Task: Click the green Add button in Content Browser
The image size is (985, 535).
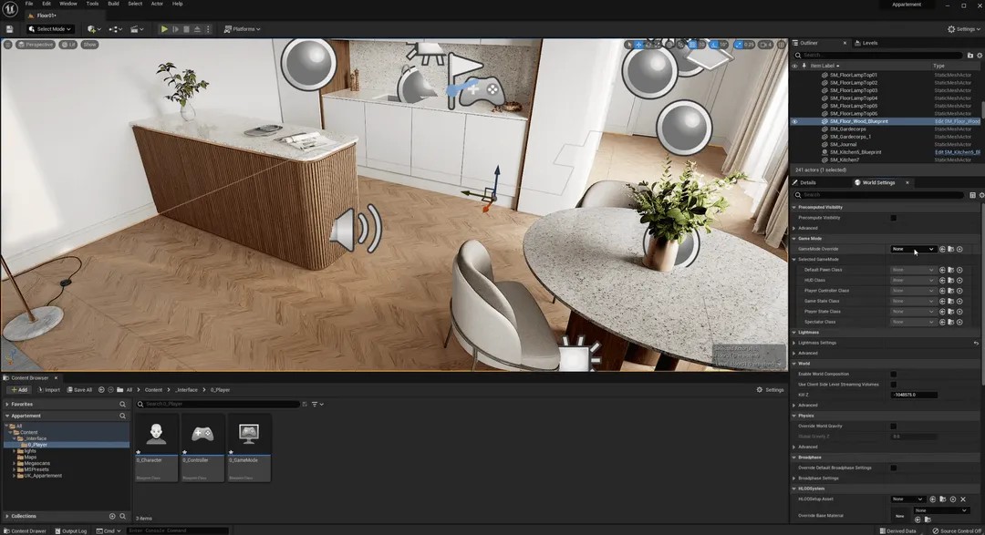Action: pyautogui.click(x=18, y=389)
